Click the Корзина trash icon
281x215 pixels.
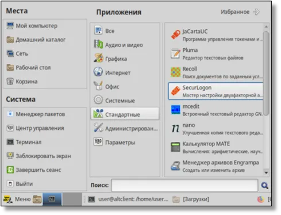pyautogui.click(x=10, y=82)
